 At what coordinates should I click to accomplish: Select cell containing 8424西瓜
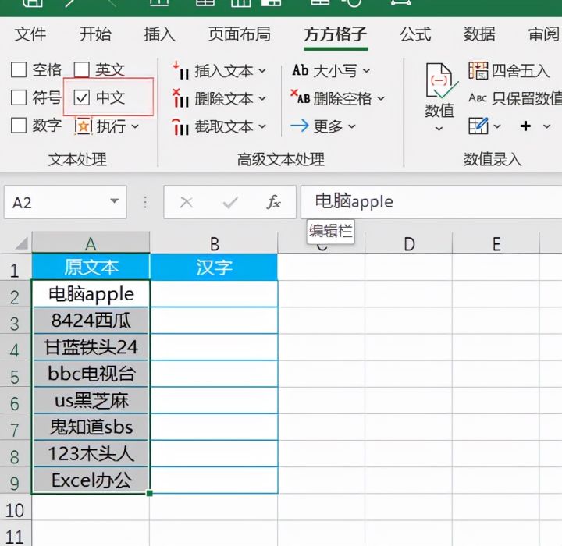pos(91,321)
